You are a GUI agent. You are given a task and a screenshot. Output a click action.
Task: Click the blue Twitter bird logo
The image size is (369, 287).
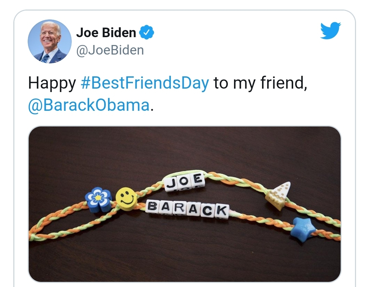click(x=331, y=30)
